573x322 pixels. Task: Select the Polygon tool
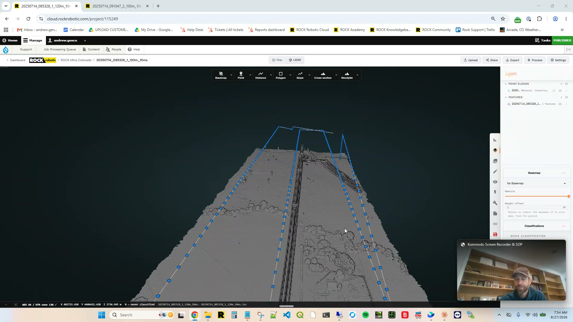point(281,75)
